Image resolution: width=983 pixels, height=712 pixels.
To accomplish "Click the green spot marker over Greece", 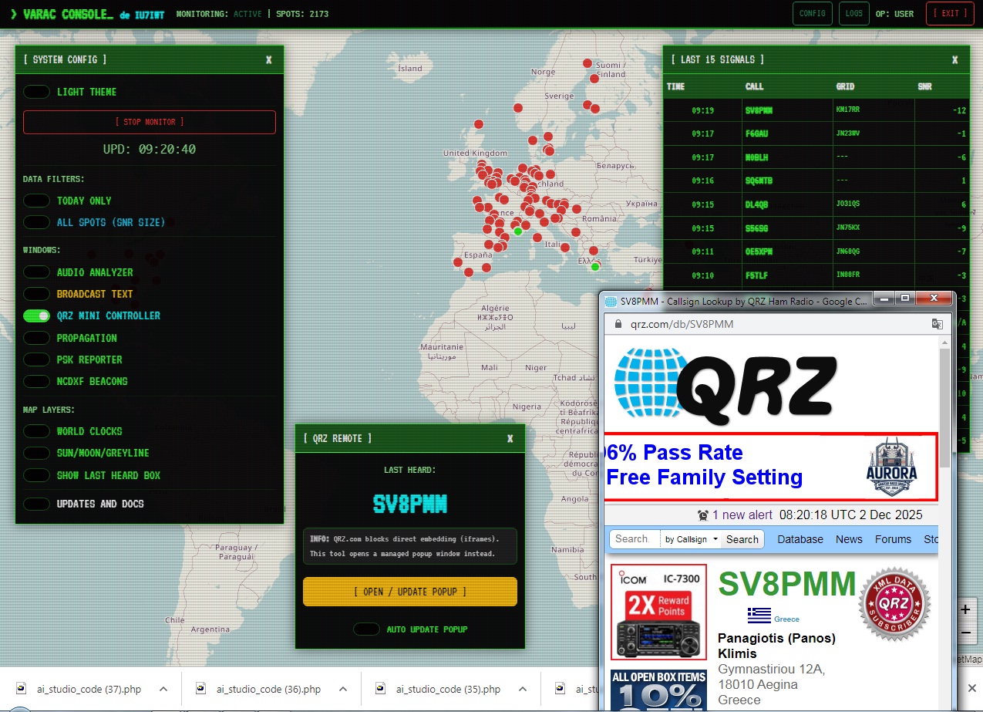I will 594,267.
